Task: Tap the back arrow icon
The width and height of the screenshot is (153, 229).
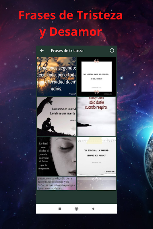Action: pyautogui.click(x=42, y=51)
